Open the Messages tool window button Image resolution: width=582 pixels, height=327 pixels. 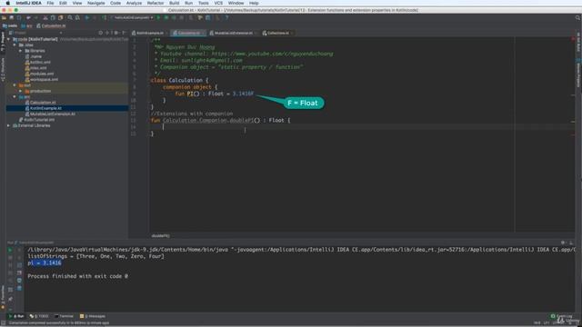click(93, 316)
